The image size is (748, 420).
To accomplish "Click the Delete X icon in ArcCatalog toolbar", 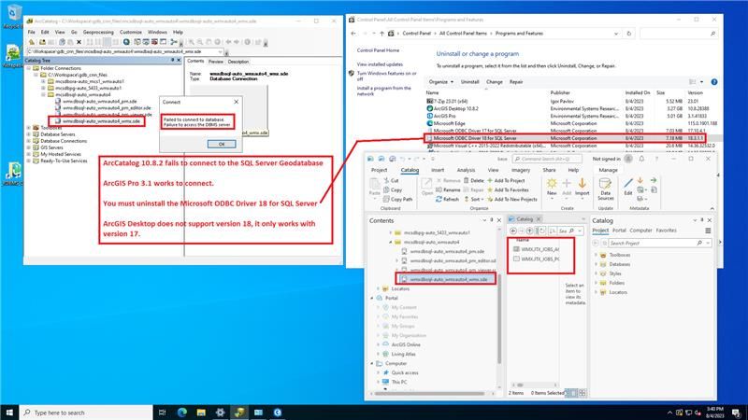I will (79, 42).
